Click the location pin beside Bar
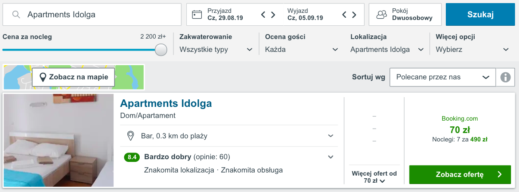This screenshot has width=519, height=192. click(130, 136)
